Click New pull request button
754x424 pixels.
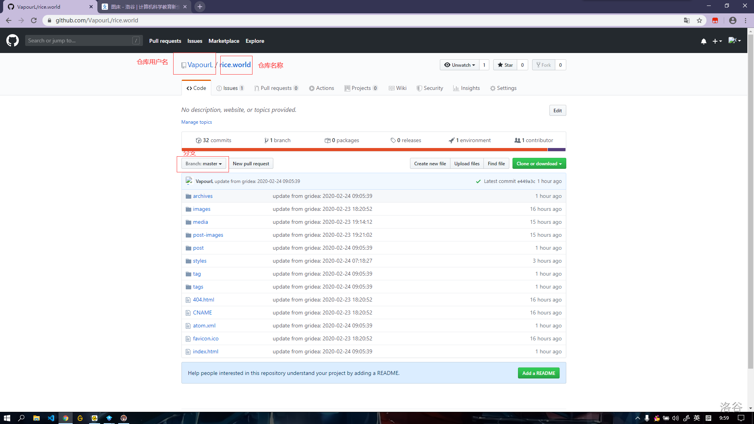[251, 164]
